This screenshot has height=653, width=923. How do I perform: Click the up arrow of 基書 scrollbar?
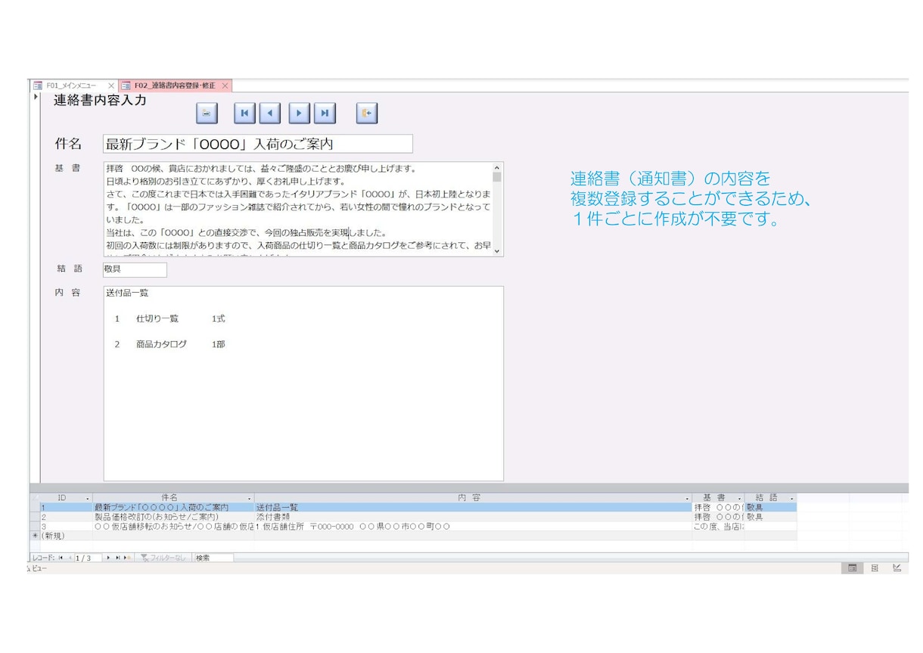[497, 167]
